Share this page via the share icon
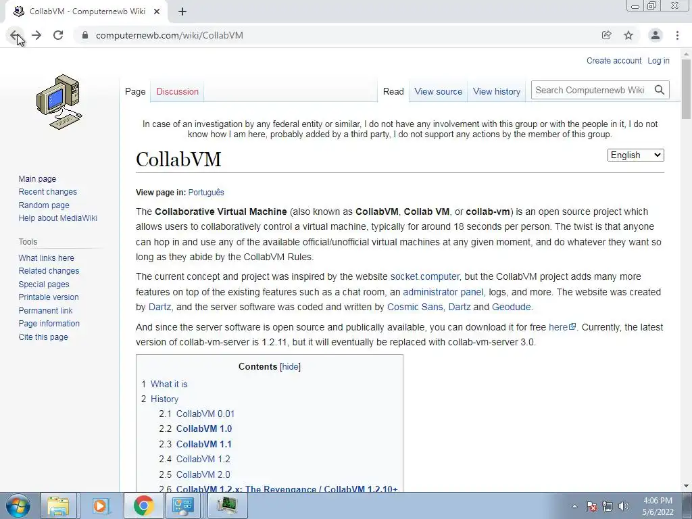This screenshot has width=692, height=519. 607,35
